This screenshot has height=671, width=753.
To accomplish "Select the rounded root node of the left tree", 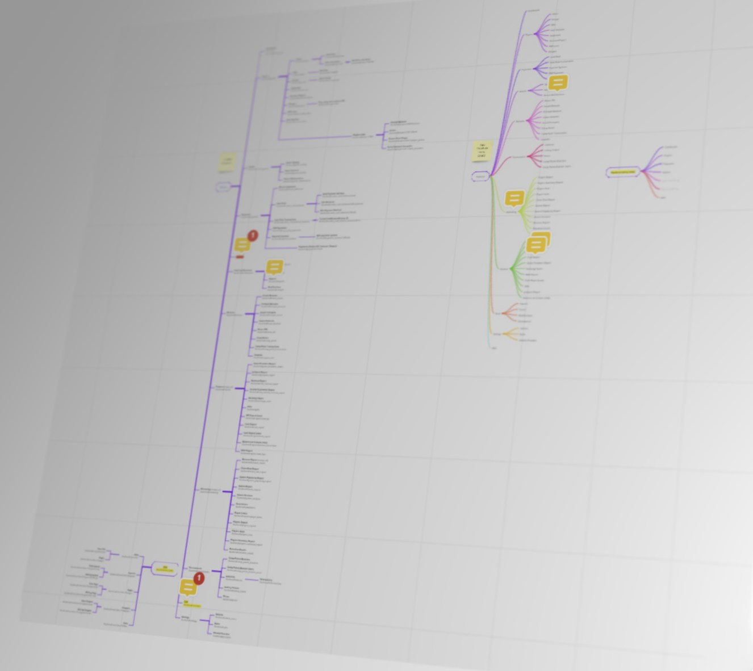I will pos(223,187).
